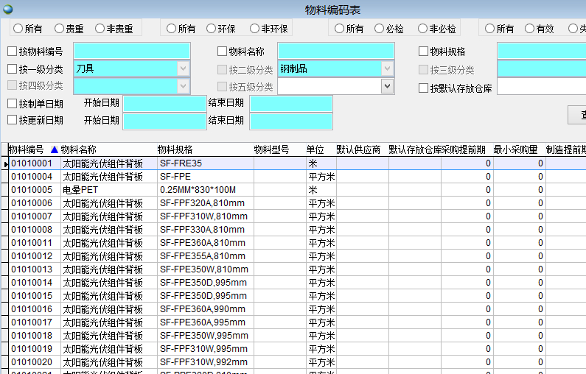Viewport: 586px width, 374px height.
Task: Select the 有效 radio button
Action: 530,29
